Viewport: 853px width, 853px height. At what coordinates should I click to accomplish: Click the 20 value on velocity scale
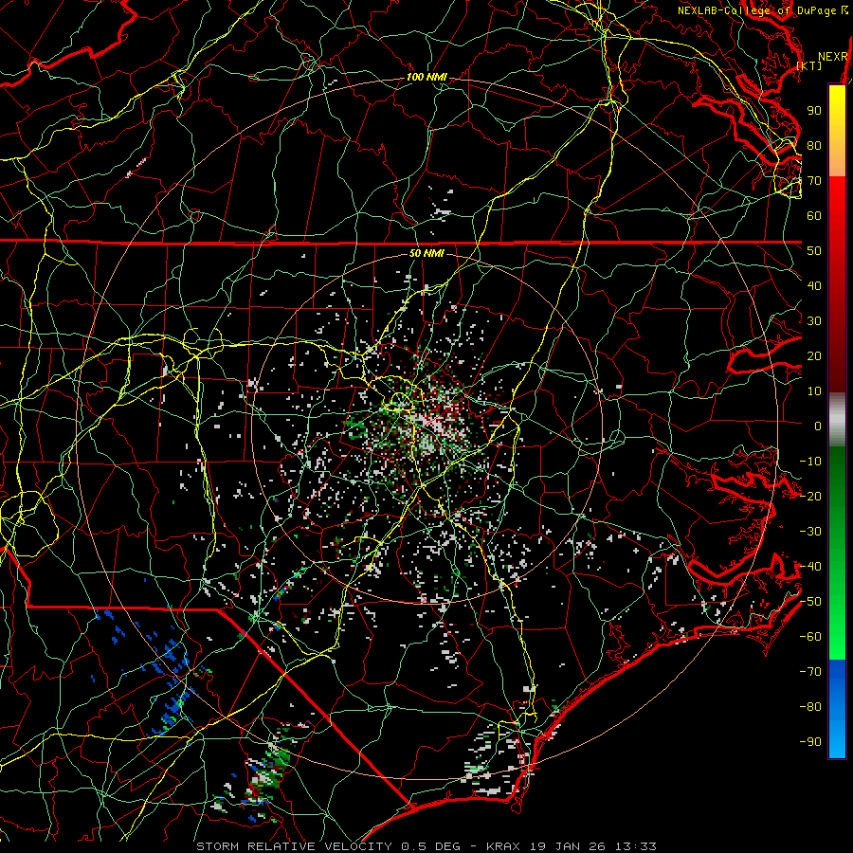coord(814,356)
